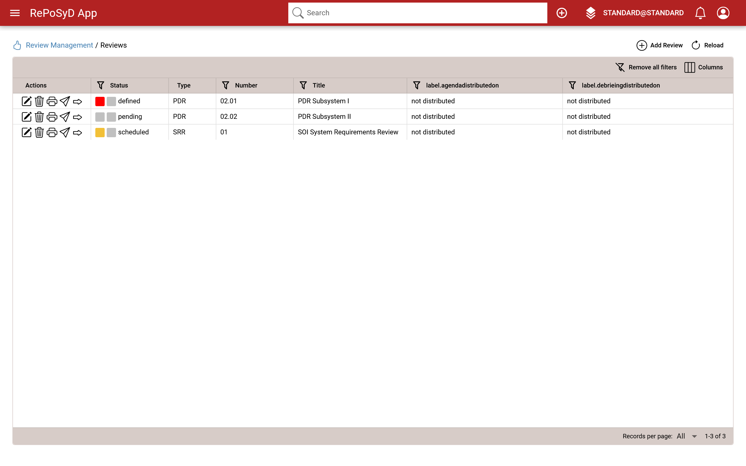This screenshot has width=746, height=466.
Task: Delete the PDR Subsystem II review
Action: pyautogui.click(x=39, y=117)
